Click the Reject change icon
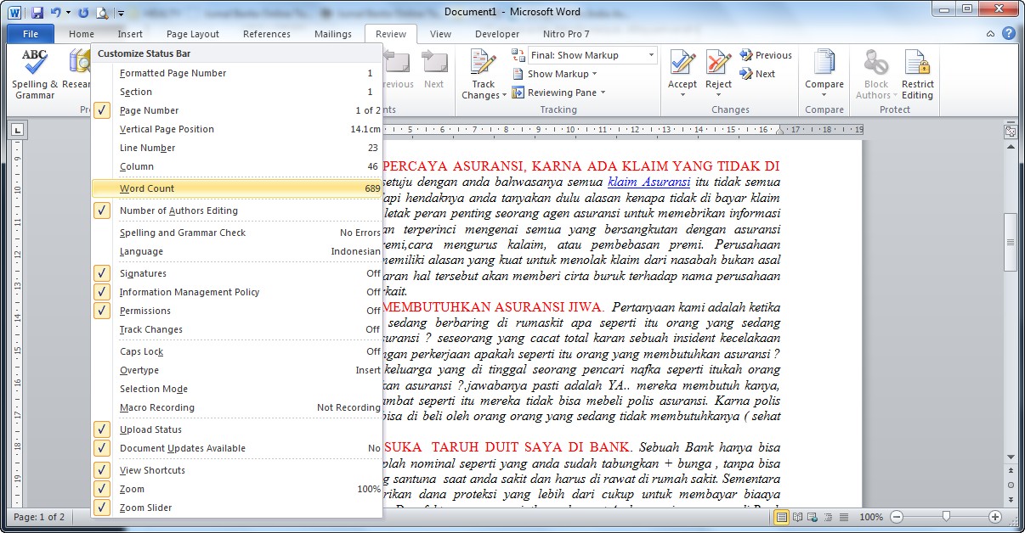Screen dimensions: 1025x533 point(718,64)
